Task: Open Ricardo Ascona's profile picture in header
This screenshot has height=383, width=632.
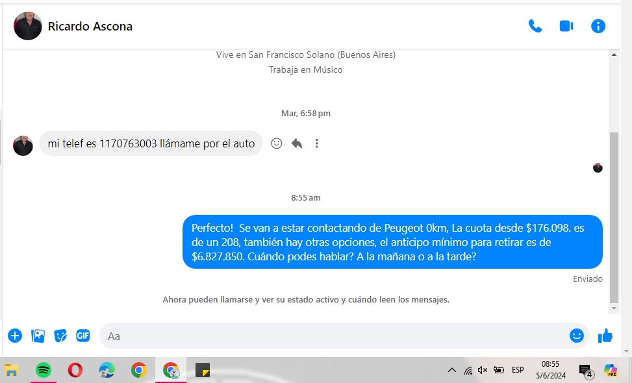Action: [28, 26]
